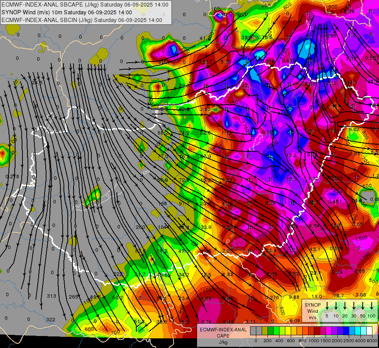Click the map value '6.40'
The image size is (379, 348).
(228, 322)
